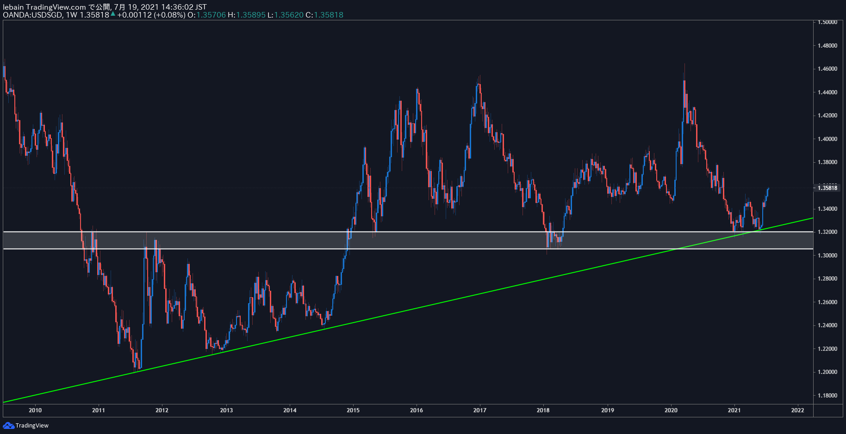Click the low value 1.35620

(x=289, y=15)
